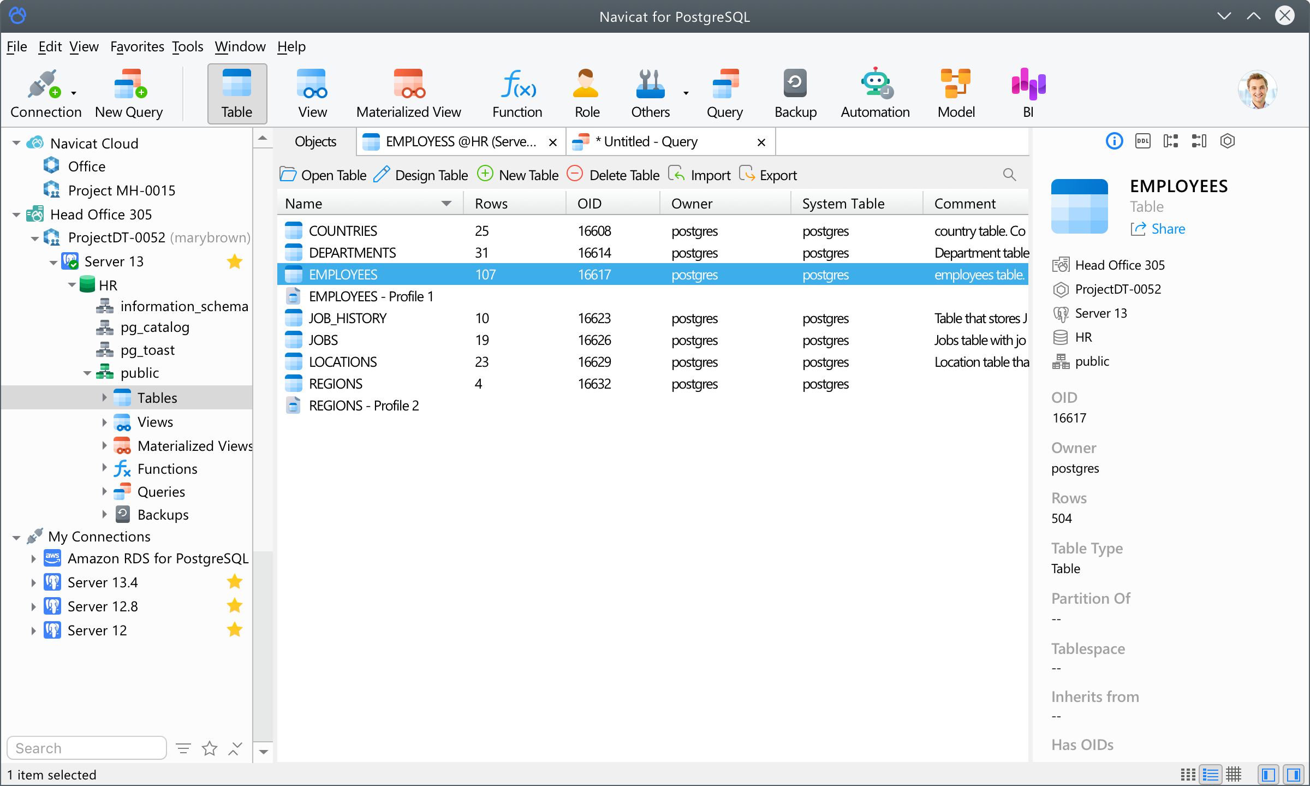Click the Import button
Screen dimensions: 1310x786
point(700,175)
